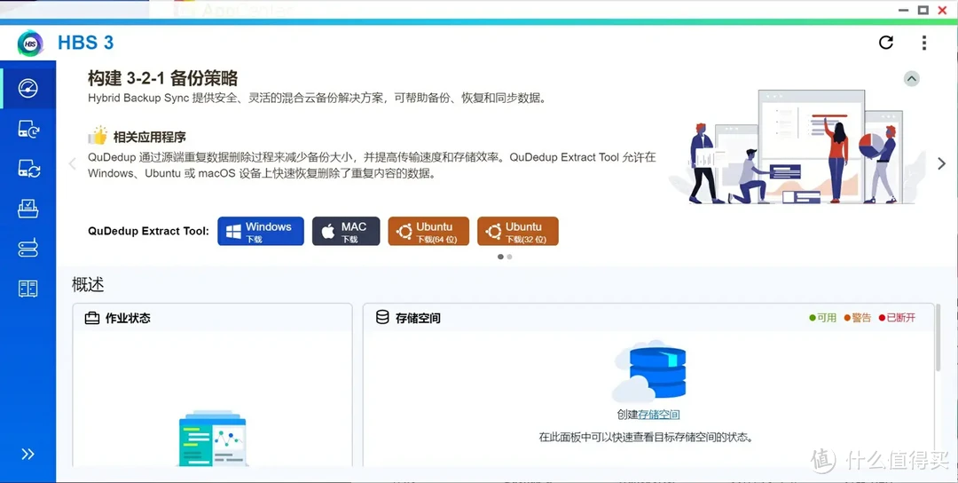The height and width of the screenshot is (483, 958).
Task: Download QuDedup tool for MAC
Action: [x=346, y=231]
